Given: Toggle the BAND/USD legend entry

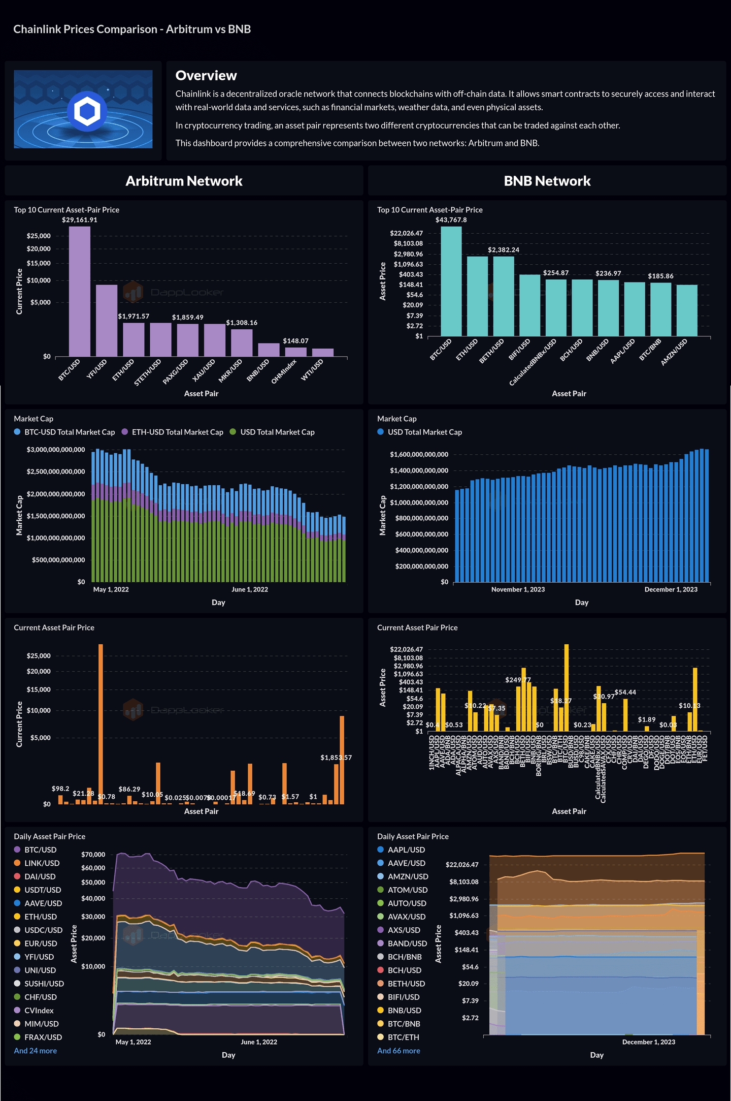Looking at the screenshot, I should click(x=402, y=943).
